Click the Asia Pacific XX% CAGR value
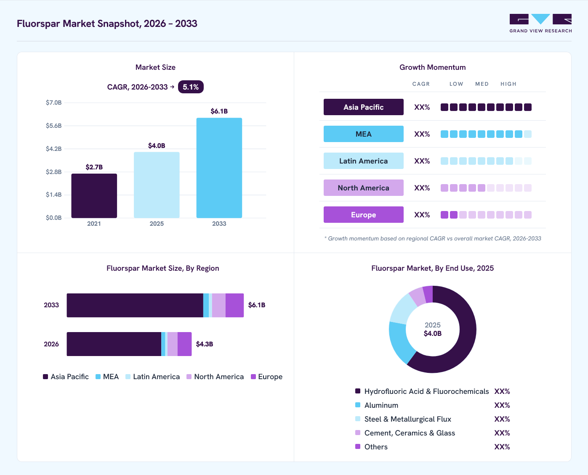Screen dimensions: 588x475 [422, 107]
